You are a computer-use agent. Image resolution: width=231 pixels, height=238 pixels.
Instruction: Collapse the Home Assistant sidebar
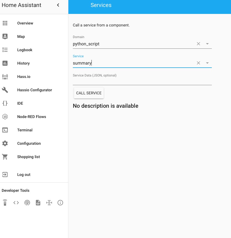point(58,5)
